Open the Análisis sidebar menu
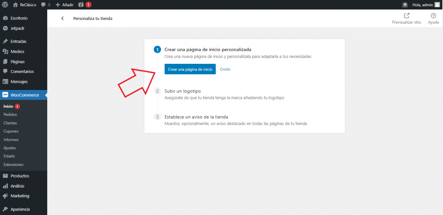443x215 pixels. tap(17, 186)
